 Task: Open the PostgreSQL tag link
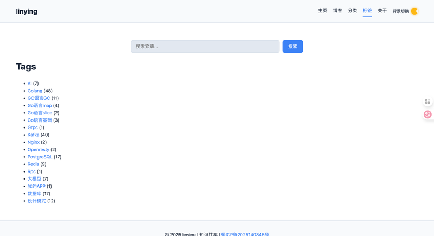(x=40, y=157)
